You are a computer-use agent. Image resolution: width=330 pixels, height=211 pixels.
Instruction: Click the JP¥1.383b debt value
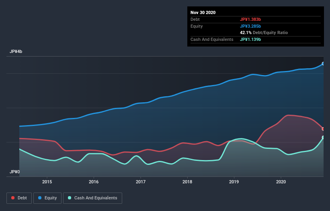pos(250,19)
